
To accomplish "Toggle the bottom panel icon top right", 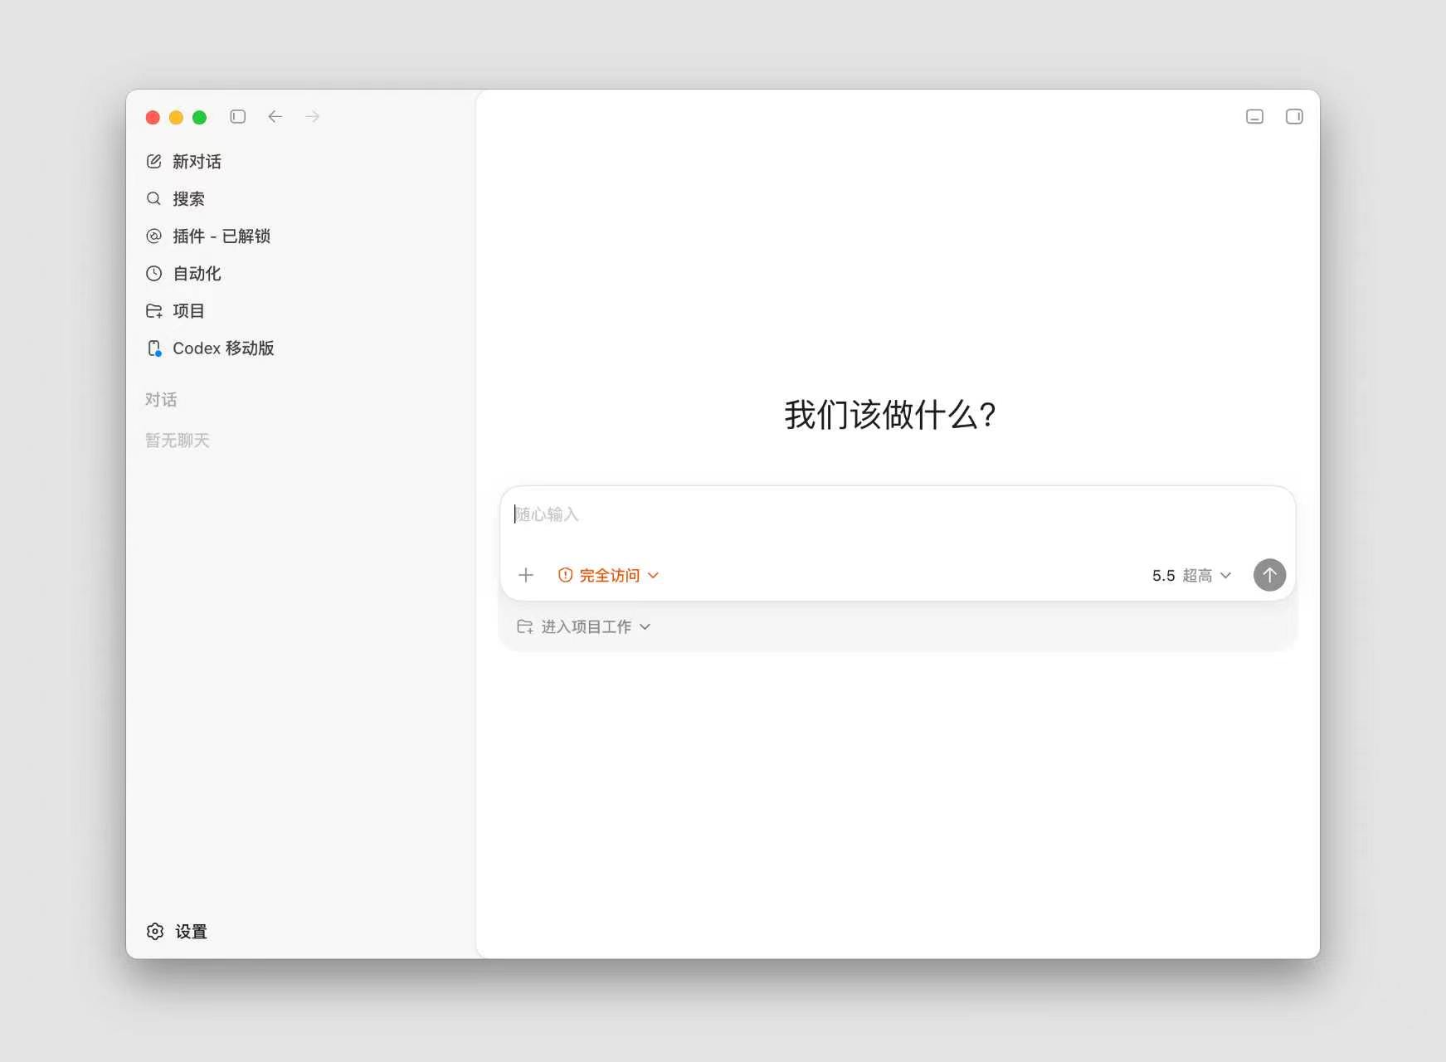I will click(x=1255, y=117).
